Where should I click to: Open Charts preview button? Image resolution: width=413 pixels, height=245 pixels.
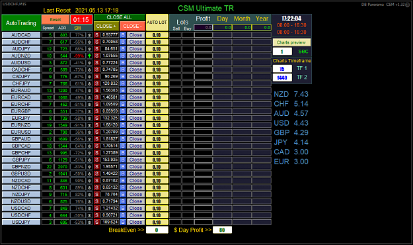tap(291, 42)
